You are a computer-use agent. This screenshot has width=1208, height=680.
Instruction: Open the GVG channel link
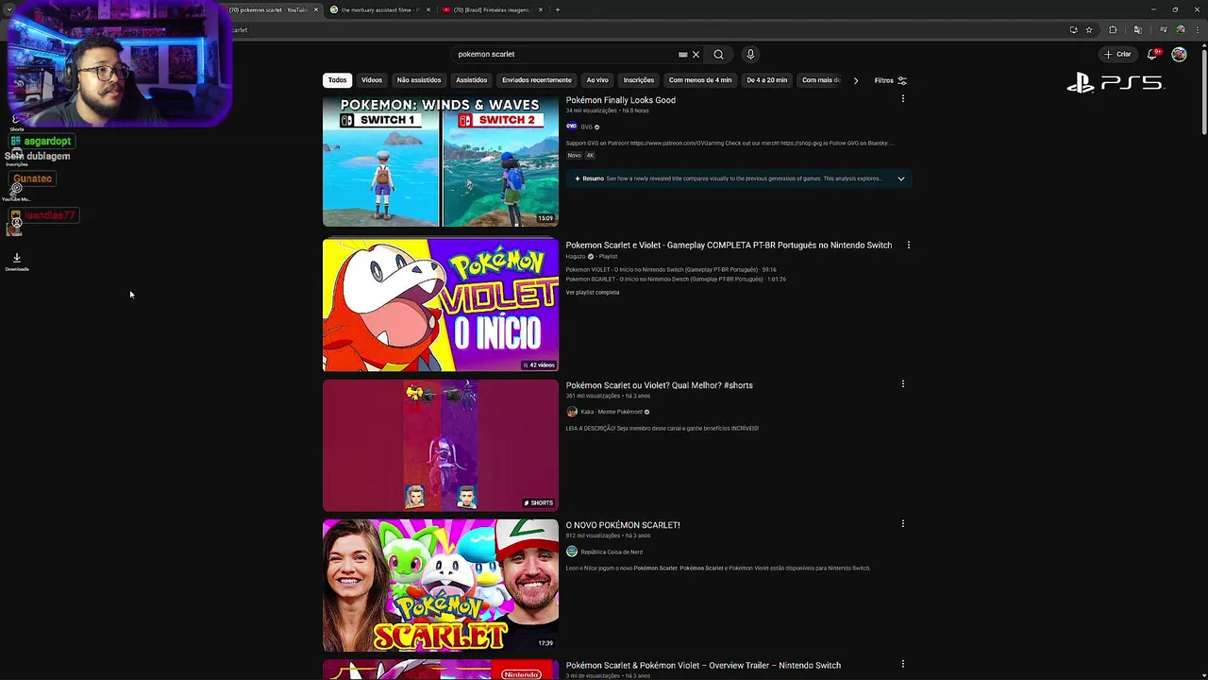pyautogui.click(x=587, y=127)
